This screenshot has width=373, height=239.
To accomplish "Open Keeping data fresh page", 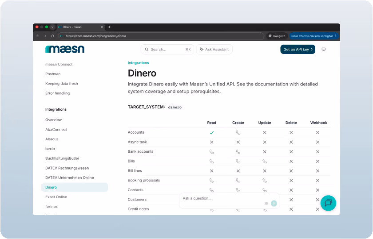I will coord(62,84).
